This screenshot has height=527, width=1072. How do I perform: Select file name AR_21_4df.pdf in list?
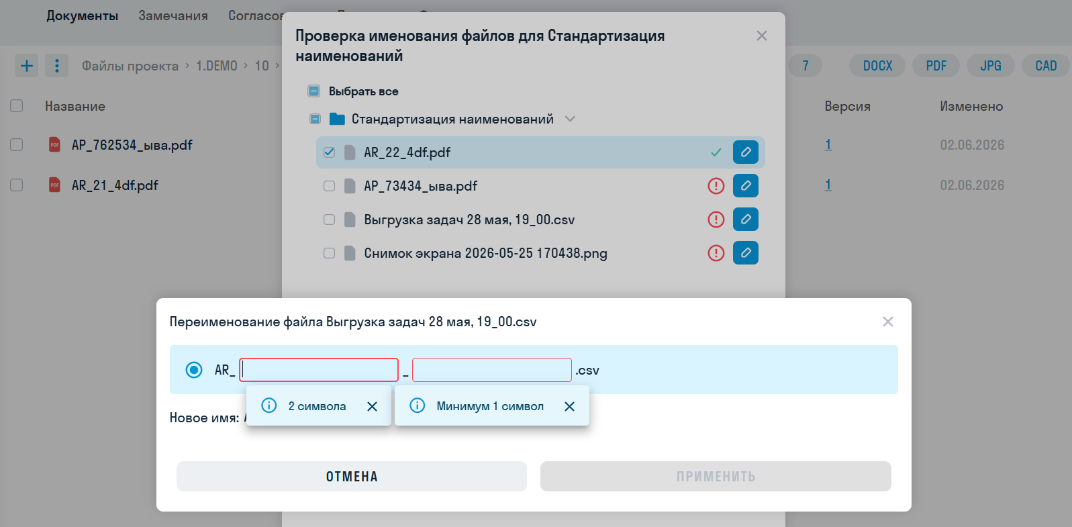tap(115, 185)
